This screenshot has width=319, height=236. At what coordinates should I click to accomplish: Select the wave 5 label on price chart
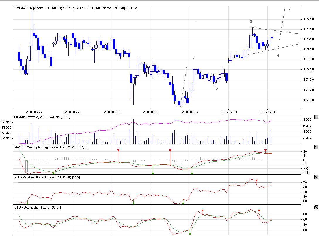coord(289,9)
